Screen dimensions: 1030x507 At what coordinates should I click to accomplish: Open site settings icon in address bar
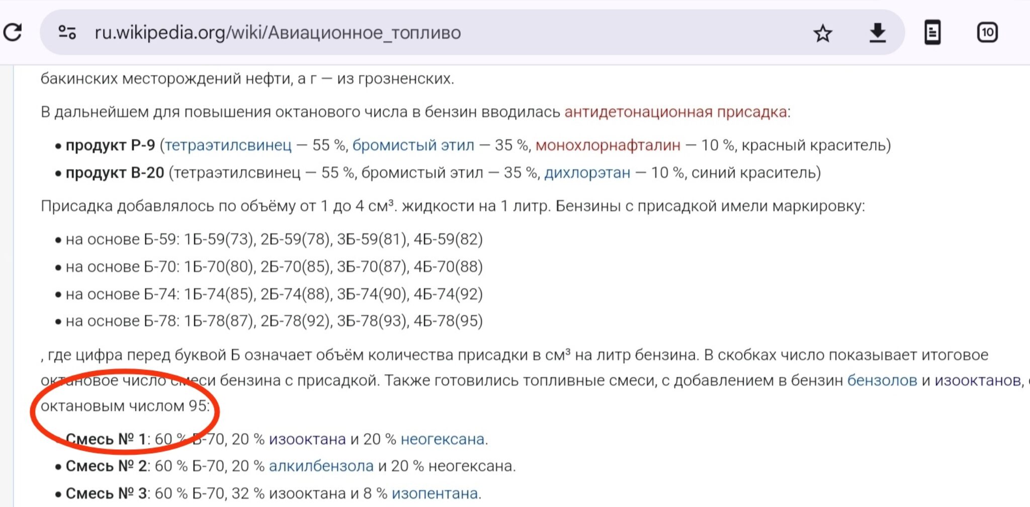67,33
